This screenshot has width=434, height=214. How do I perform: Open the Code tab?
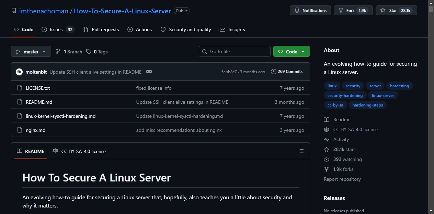(23, 29)
